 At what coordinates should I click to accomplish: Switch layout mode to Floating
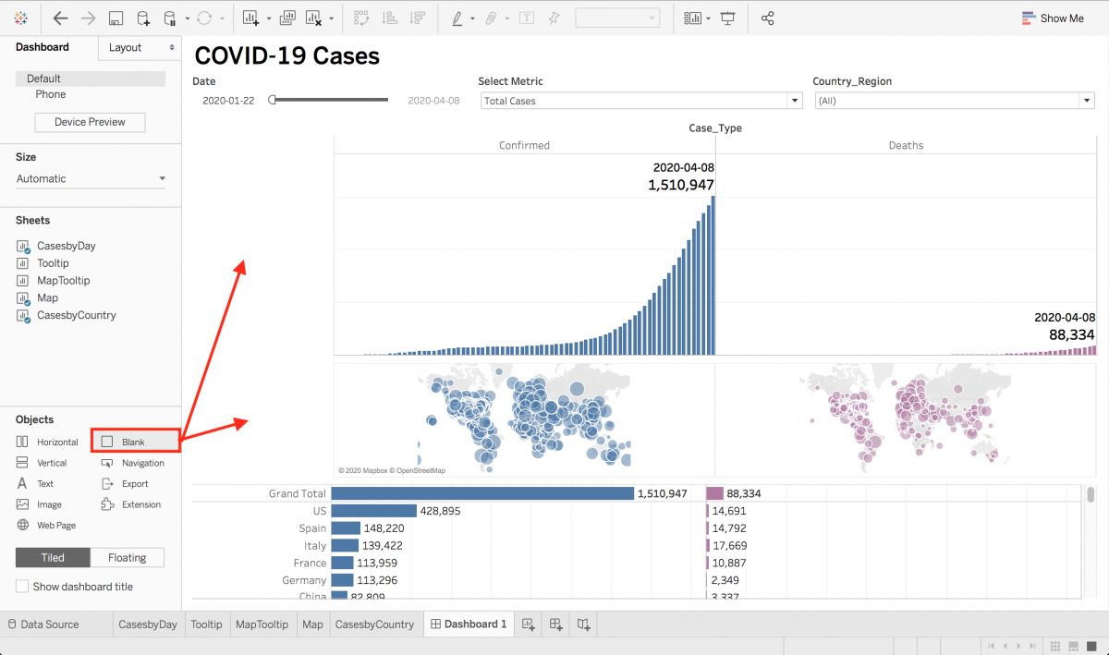[127, 557]
